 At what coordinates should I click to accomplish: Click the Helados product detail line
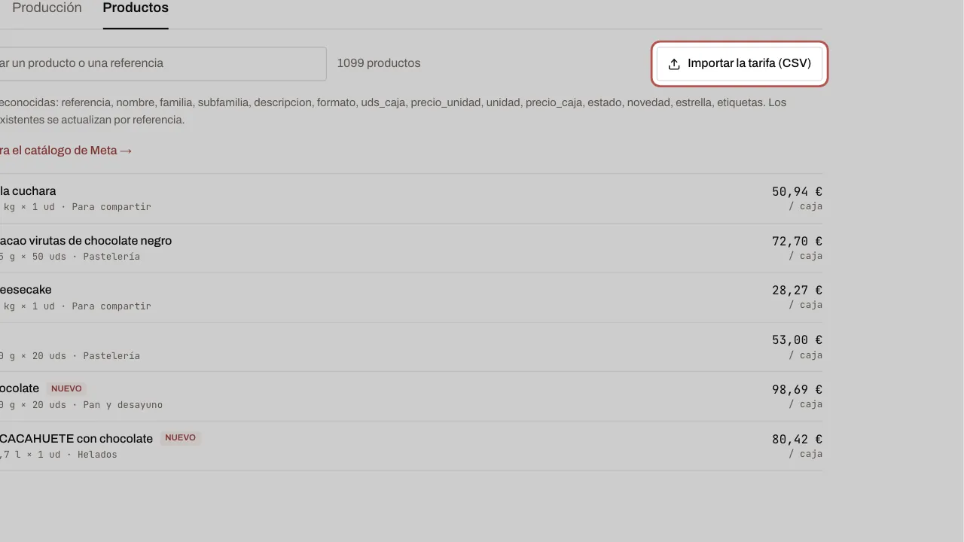[x=59, y=455]
